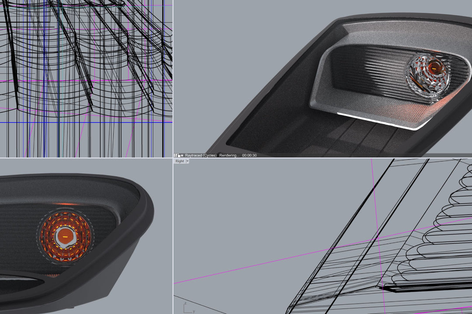Open the Right viewport title dropdown
Image resolution: width=472 pixels, height=314 pixels.
[187, 161]
